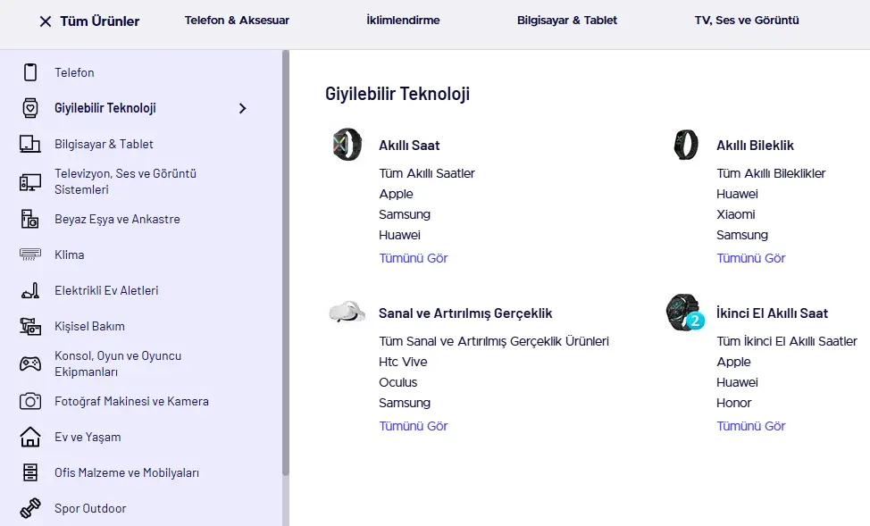Click the sidebar vertical scrollbar
Image resolution: width=870 pixels, height=526 pixels.
coord(286,263)
